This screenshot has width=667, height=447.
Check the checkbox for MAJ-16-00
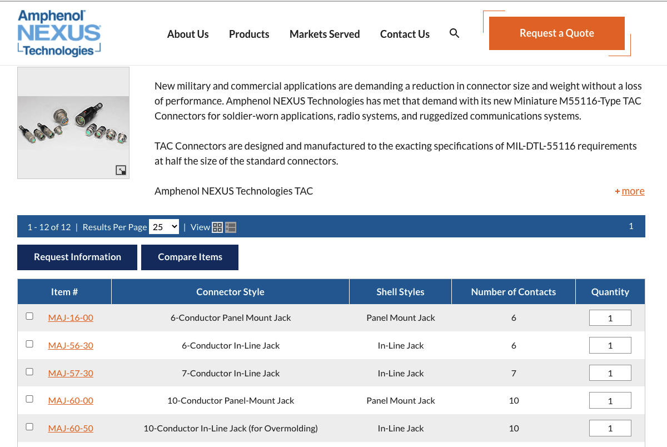(x=29, y=315)
